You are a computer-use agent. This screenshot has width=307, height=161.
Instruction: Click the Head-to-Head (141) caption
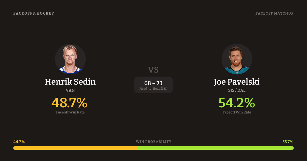tap(153, 89)
